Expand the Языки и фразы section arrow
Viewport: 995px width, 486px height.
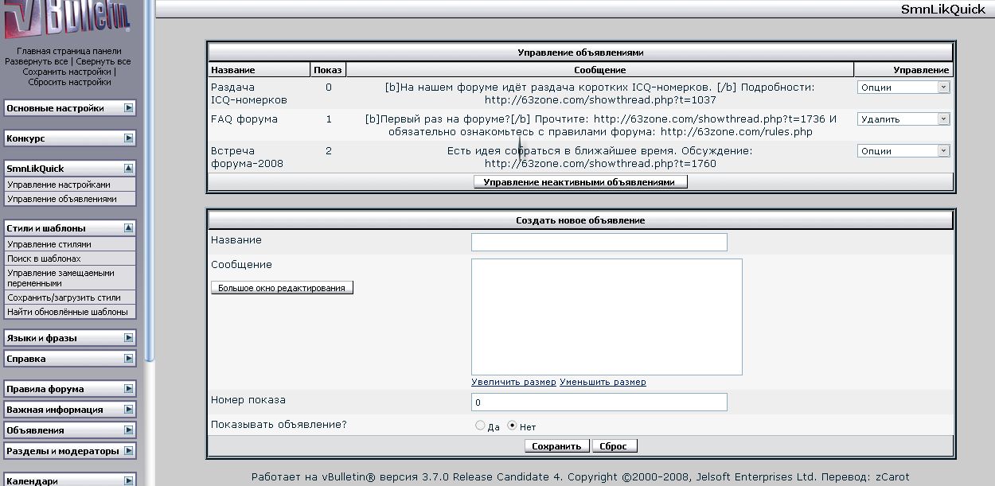pyautogui.click(x=128, y=337)
